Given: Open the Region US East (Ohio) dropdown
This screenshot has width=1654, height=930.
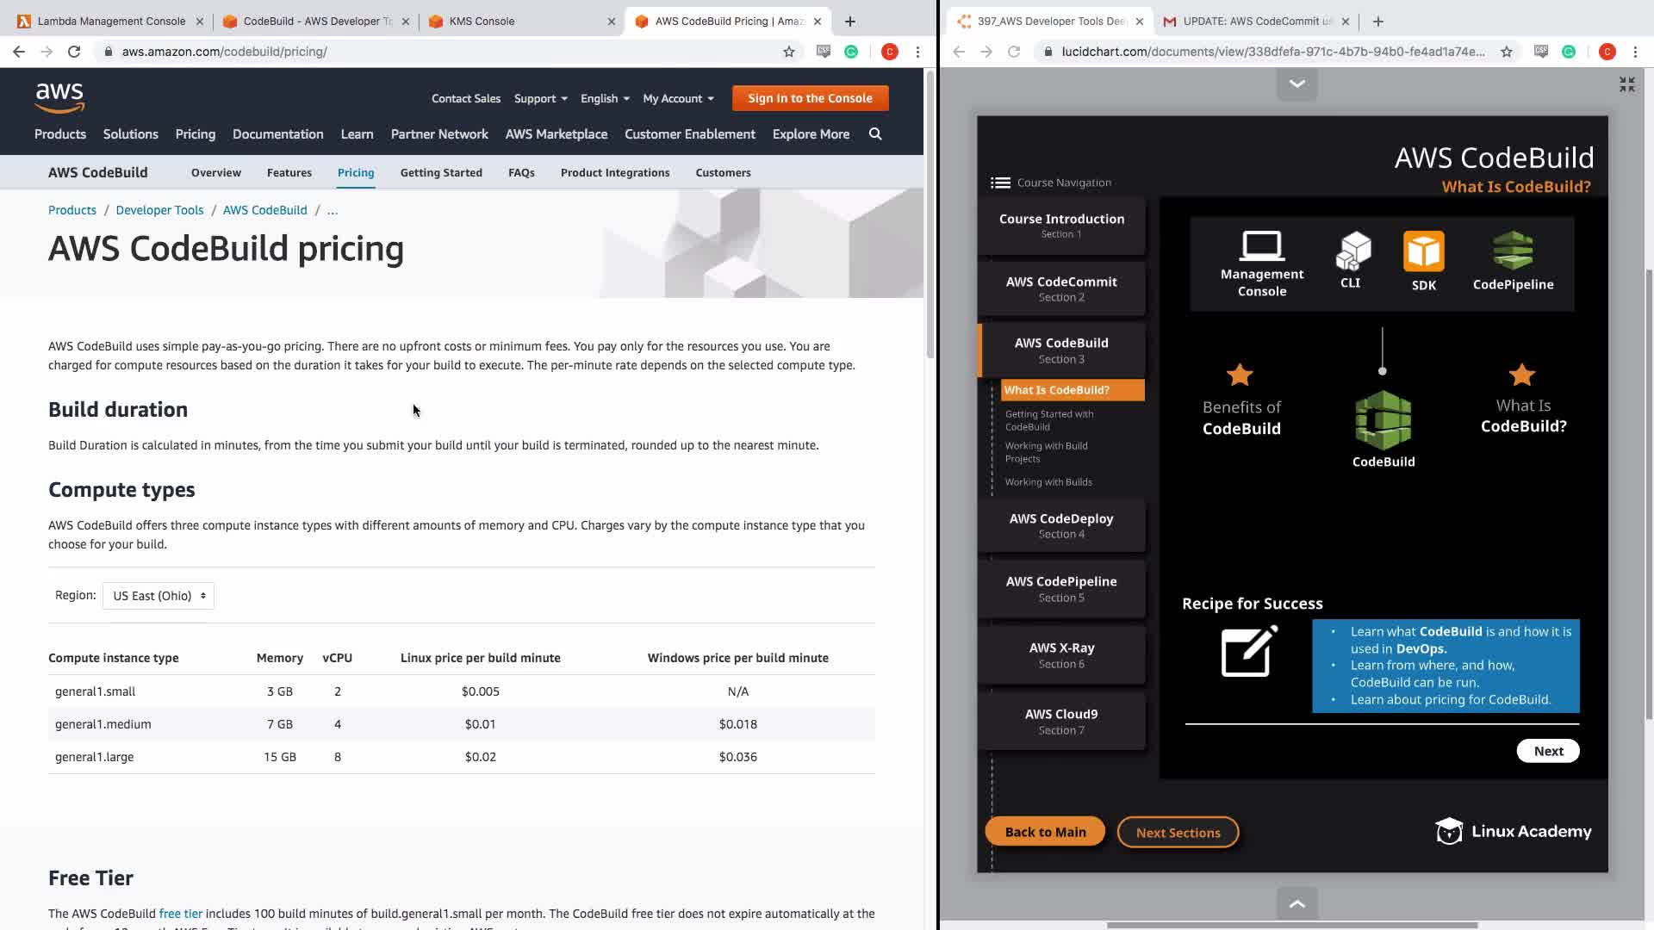Looking at the screenshot, I should (x=159, y=596).
